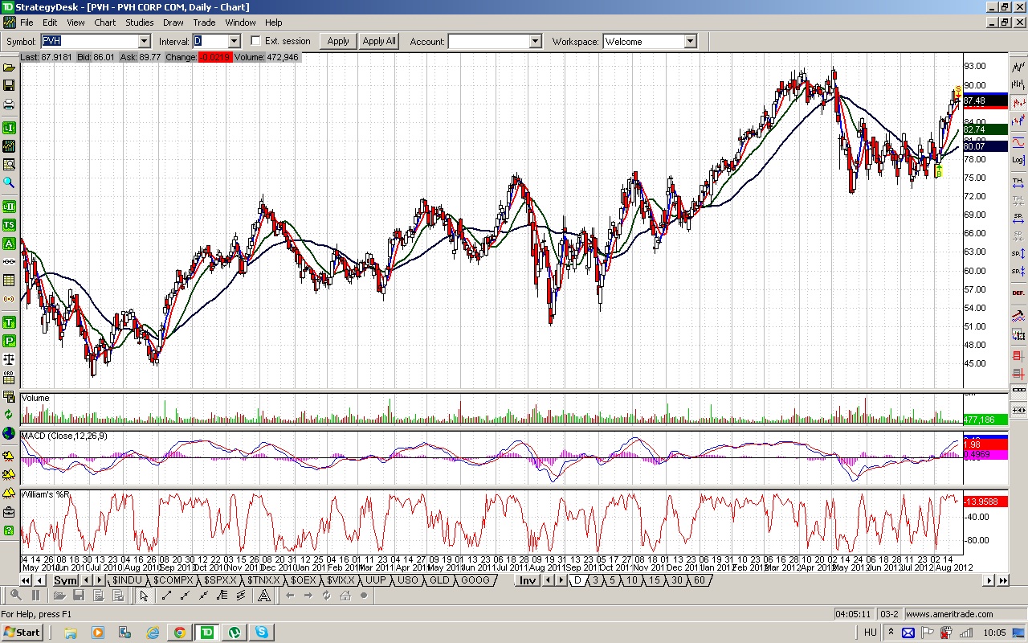Select the GLD symbol tab
Viewport: 1028px width, 643px height.
click(x=439, y=580)
